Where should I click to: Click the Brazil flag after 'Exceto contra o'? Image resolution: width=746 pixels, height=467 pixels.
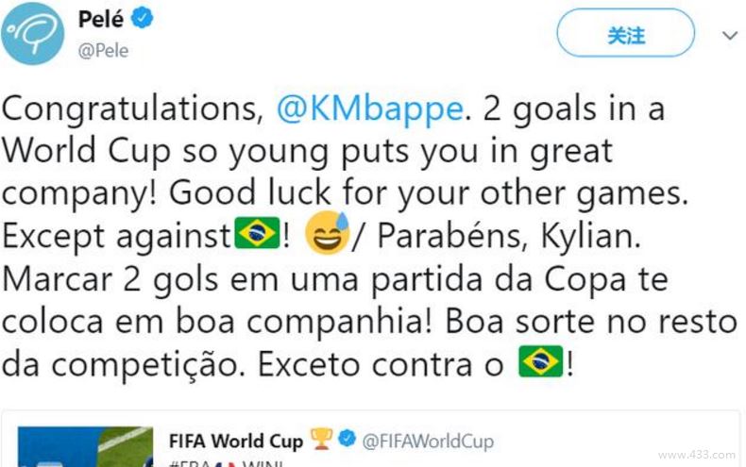(540, 362)
